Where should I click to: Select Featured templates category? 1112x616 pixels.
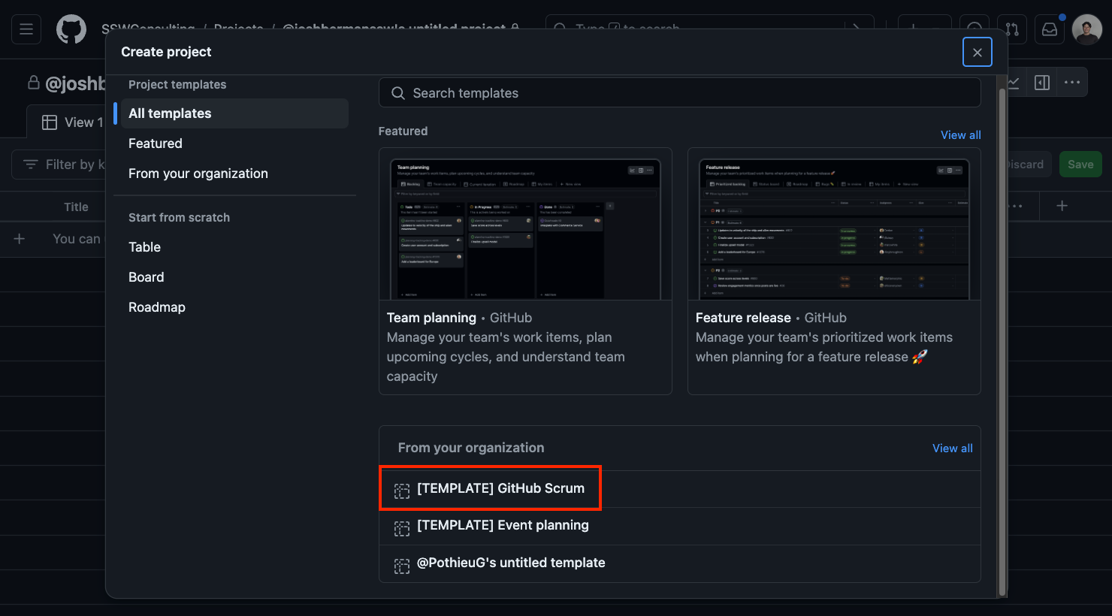[156, 143]
